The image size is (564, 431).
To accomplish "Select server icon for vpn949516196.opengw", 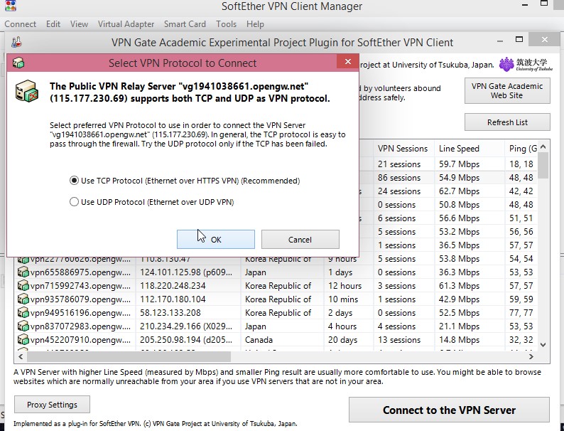I will point(23,313).
